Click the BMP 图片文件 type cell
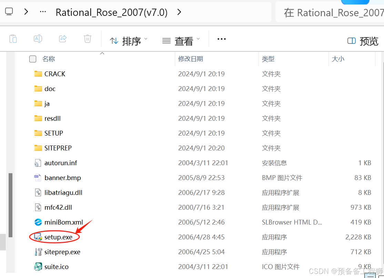Image resolution: width=384 pixels, height=278 pixels. tap(282, 178)
